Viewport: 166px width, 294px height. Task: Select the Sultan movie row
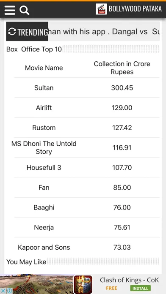pos(87,87)
